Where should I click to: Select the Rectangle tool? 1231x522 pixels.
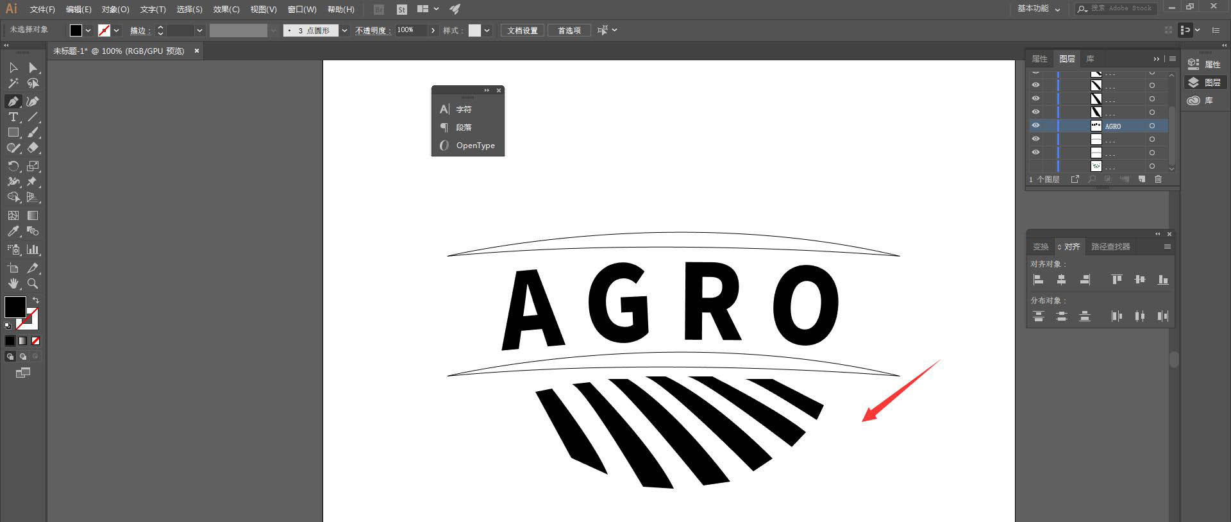[x=13, y=132]
